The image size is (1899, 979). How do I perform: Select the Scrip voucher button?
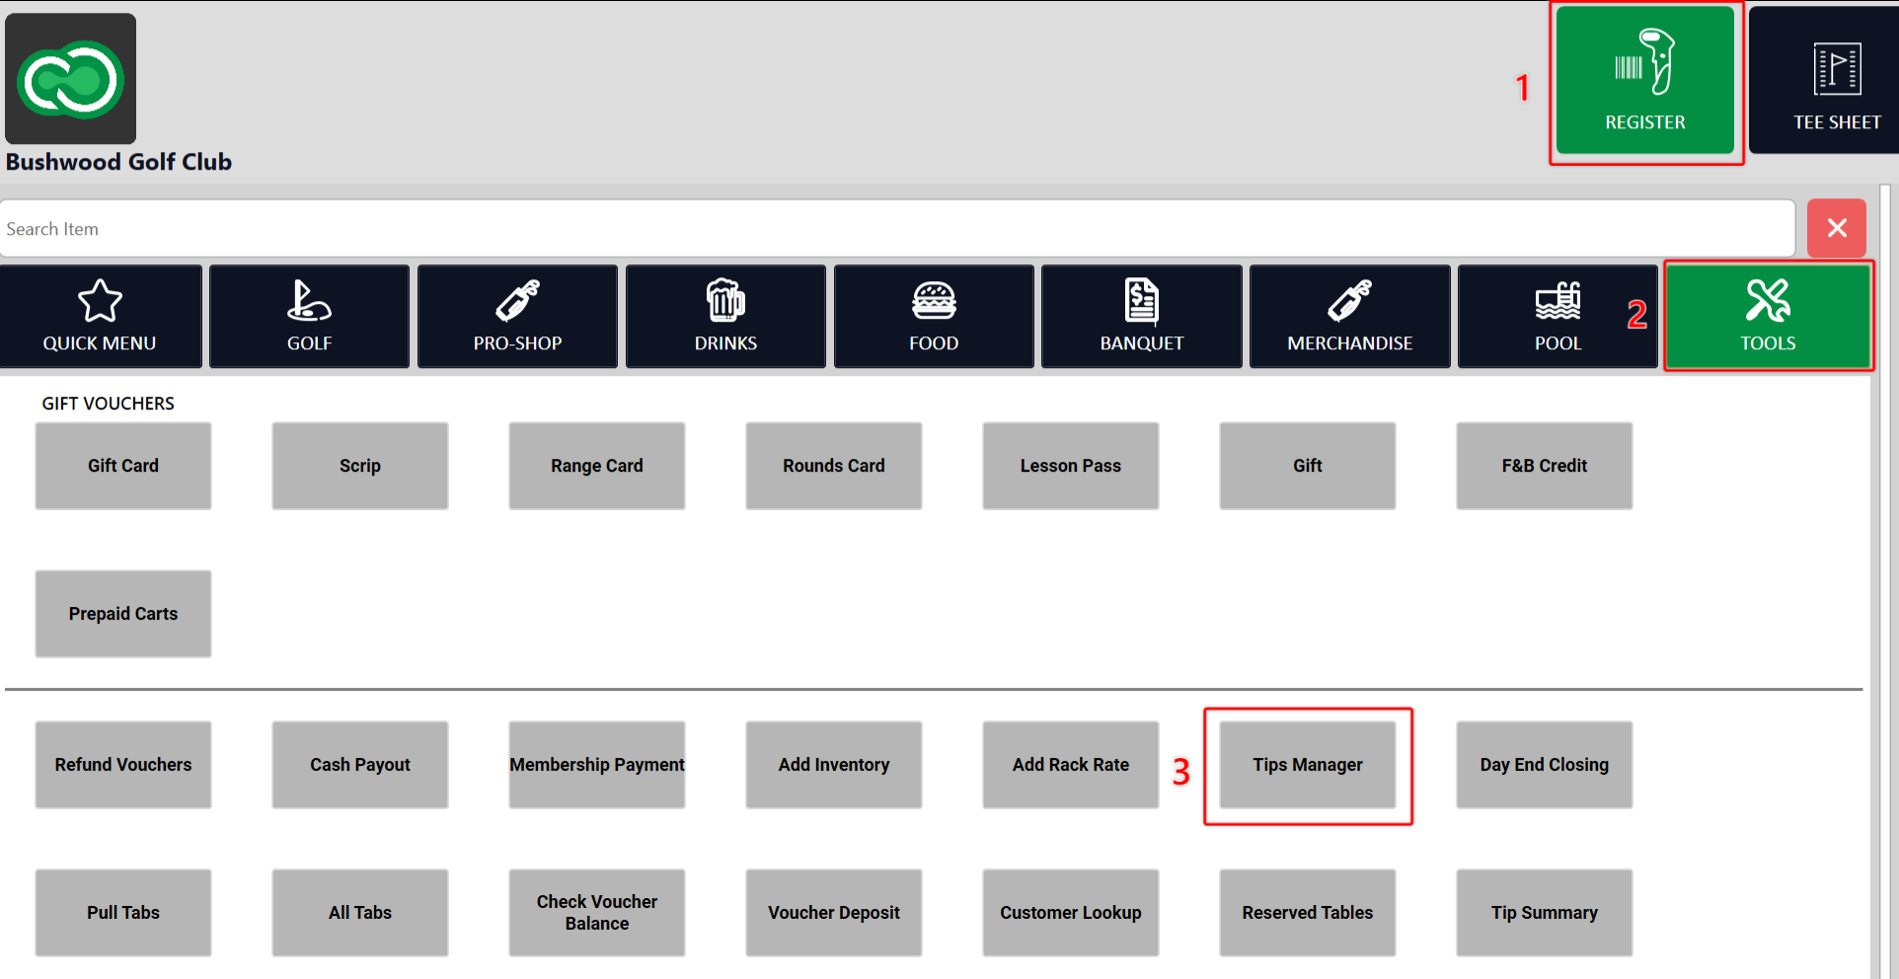360,466
